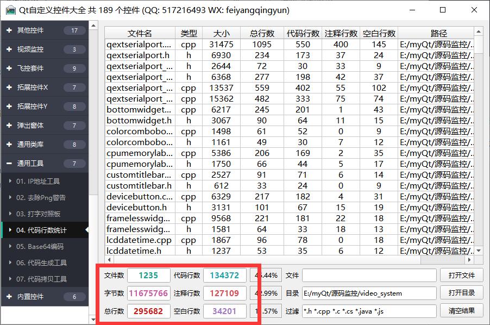Click the 过滤 filter text field
490x325 pixels.
[x=369, y=311]
